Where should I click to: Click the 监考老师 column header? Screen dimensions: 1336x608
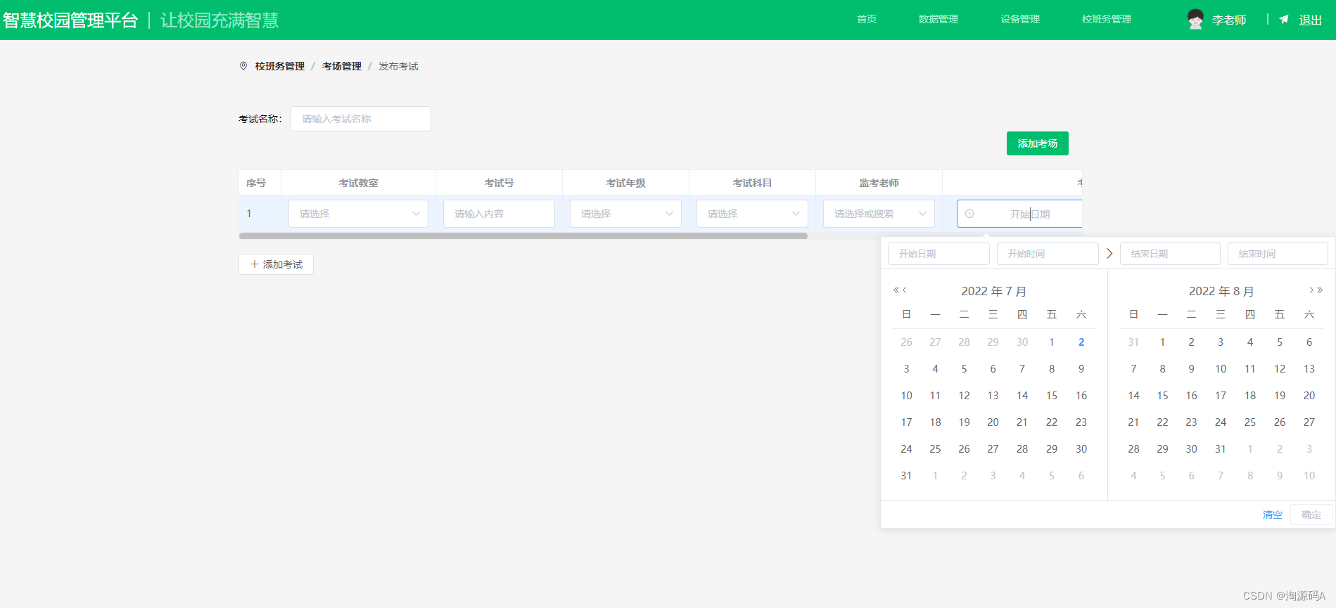click(879, 183)
